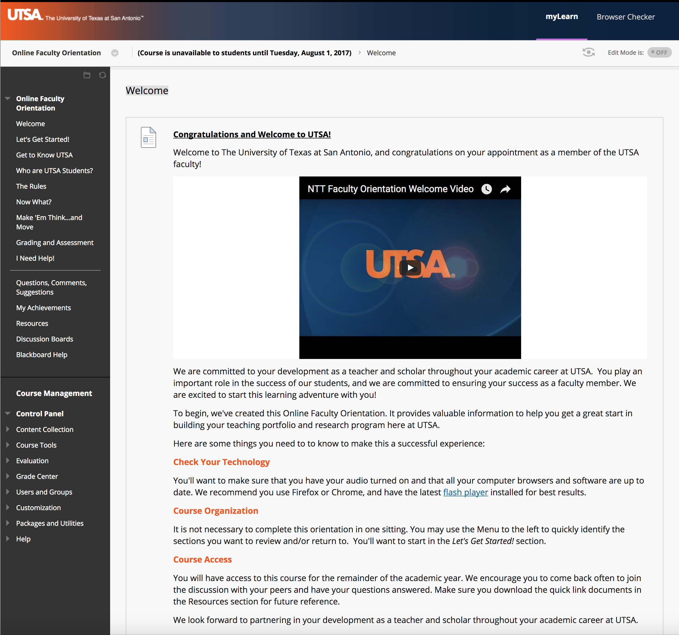Click the UTSA logo in header
Screen dimensions: 679x635
tap(25, 15)
